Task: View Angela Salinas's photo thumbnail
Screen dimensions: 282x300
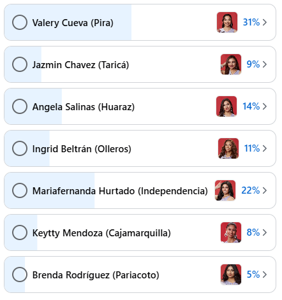Action: (226, 106)
